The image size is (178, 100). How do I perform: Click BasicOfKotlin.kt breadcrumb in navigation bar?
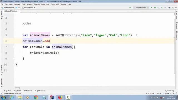tap(28, 7)
